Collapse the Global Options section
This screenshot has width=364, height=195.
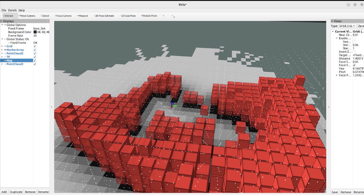tap(2, 25)
